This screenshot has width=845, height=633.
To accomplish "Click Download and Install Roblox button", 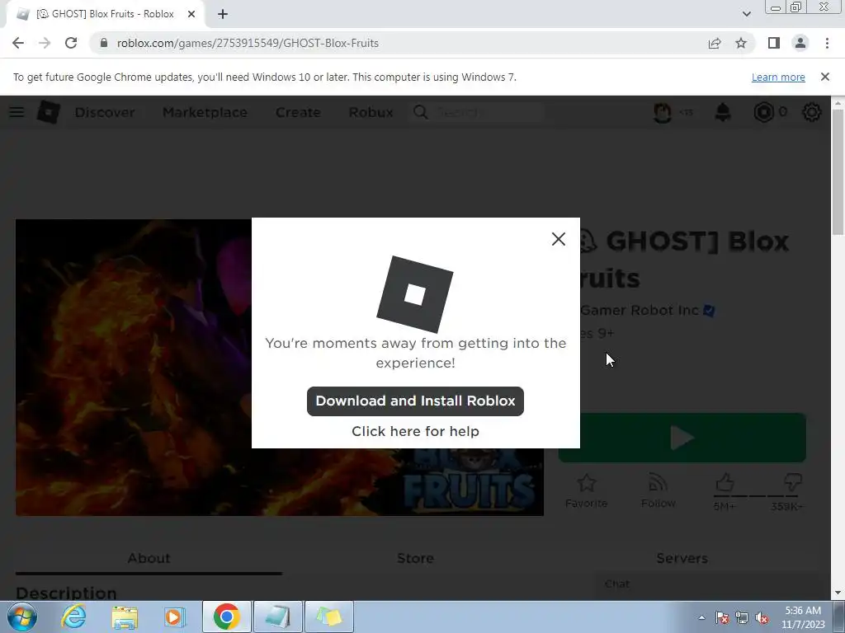I will pos(415,401).
